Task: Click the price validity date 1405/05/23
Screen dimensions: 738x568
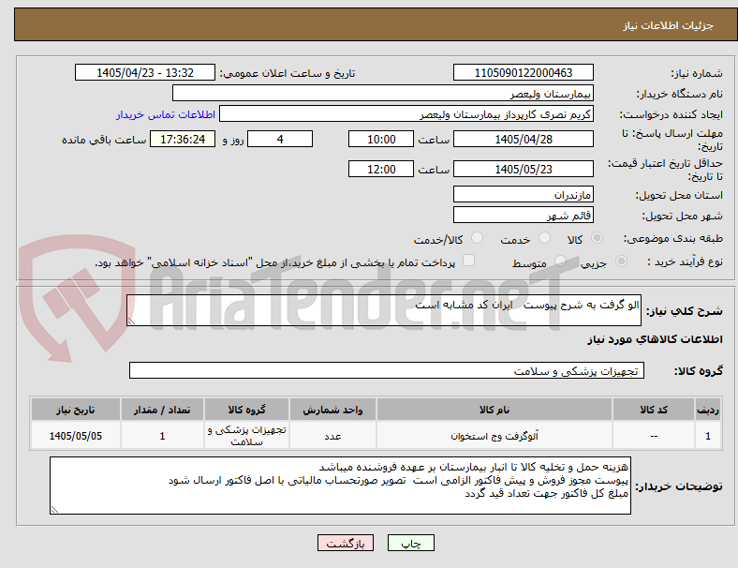Action: [x=524, y=169]
